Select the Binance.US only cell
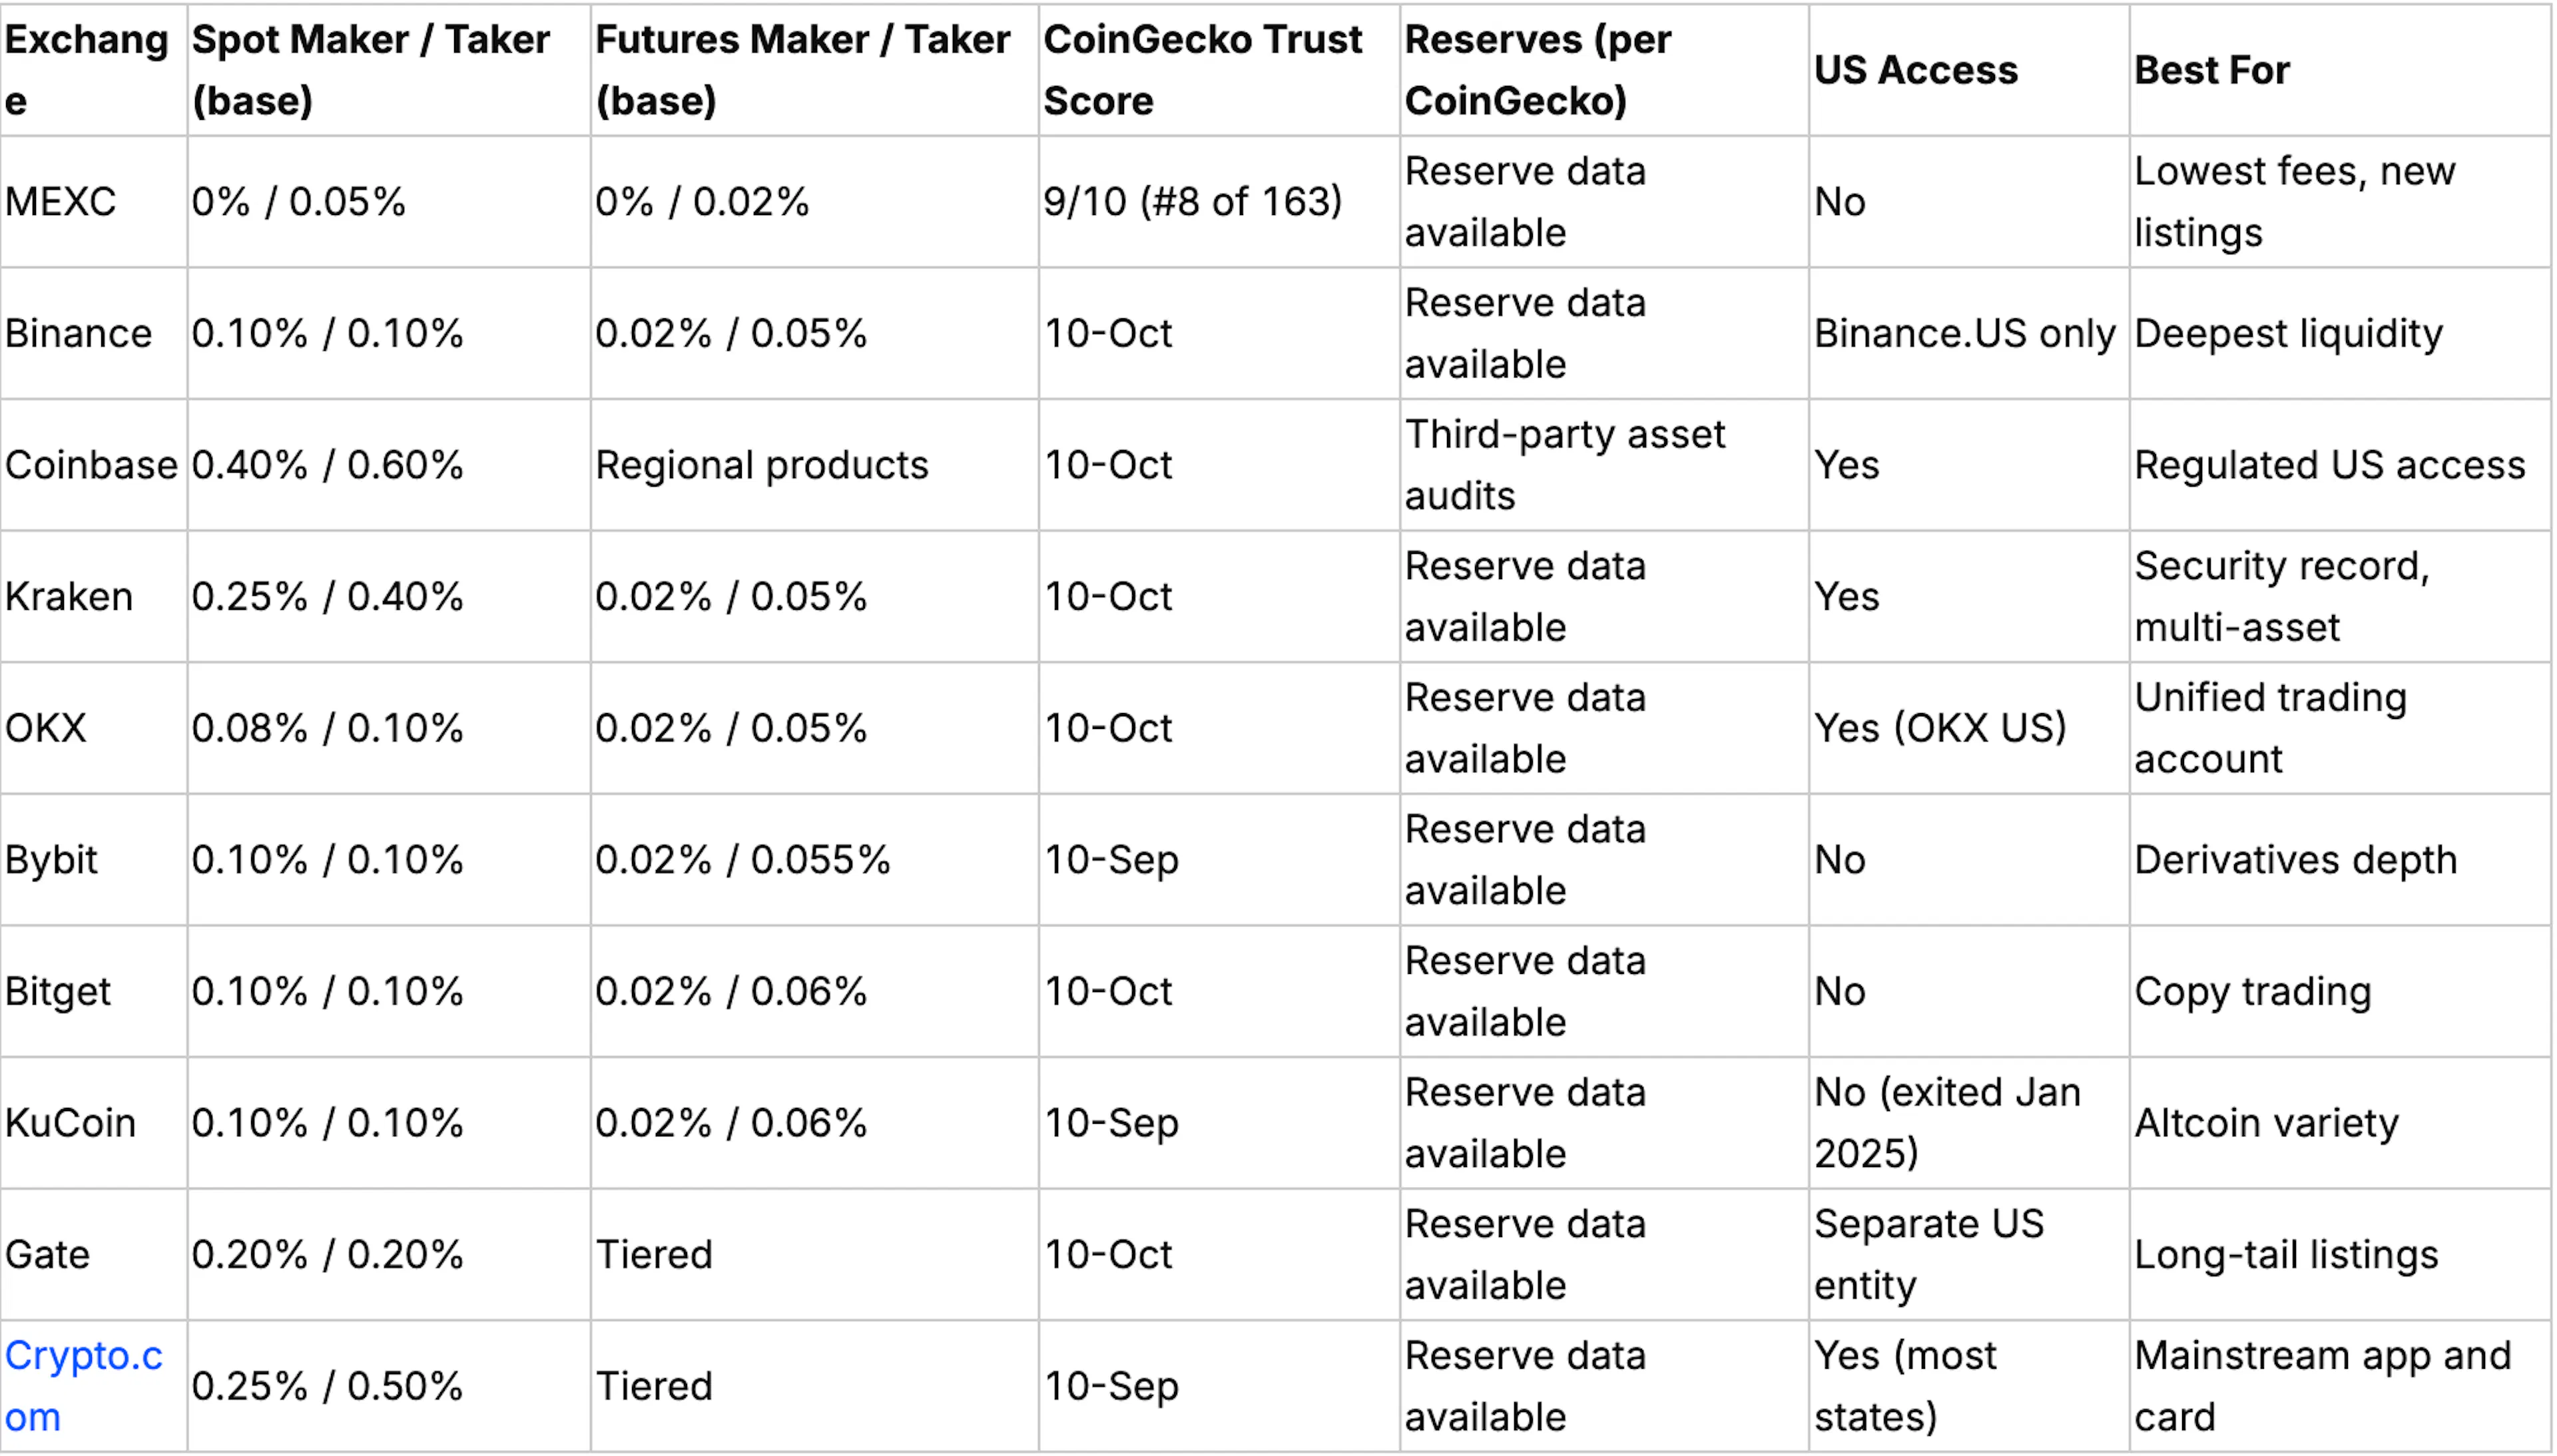Screen dimensions: 2557x1456 point(1964,333)
